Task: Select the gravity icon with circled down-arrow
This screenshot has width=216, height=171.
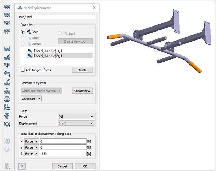Action: [7, 99]
